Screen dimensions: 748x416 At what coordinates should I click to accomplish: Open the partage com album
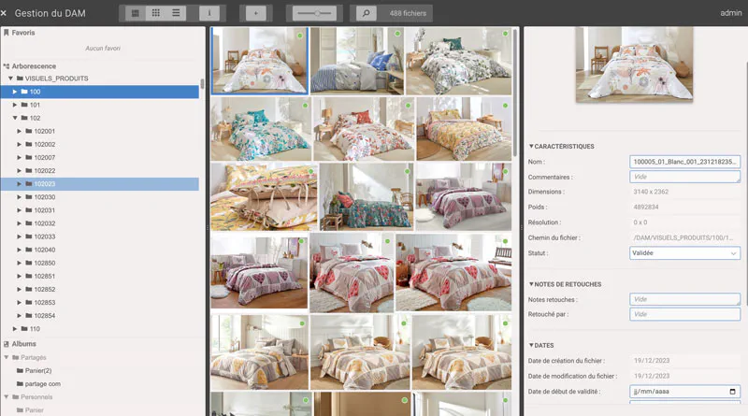43,384
